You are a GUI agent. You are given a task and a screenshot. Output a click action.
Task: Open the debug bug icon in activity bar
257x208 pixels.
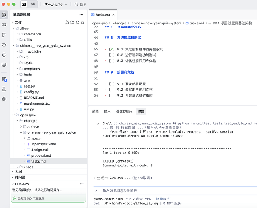pyautogui.click(x=4, y=55)
